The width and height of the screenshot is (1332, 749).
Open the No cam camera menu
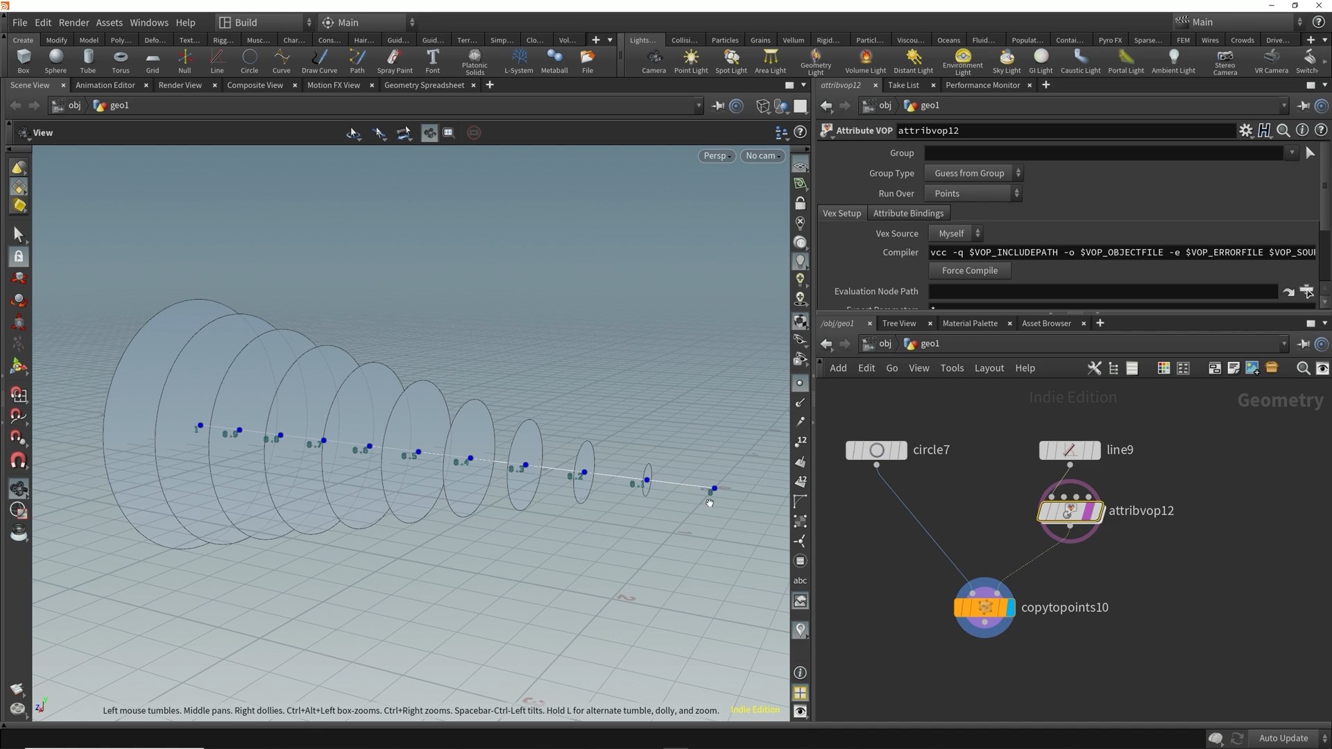pos(762,156)
